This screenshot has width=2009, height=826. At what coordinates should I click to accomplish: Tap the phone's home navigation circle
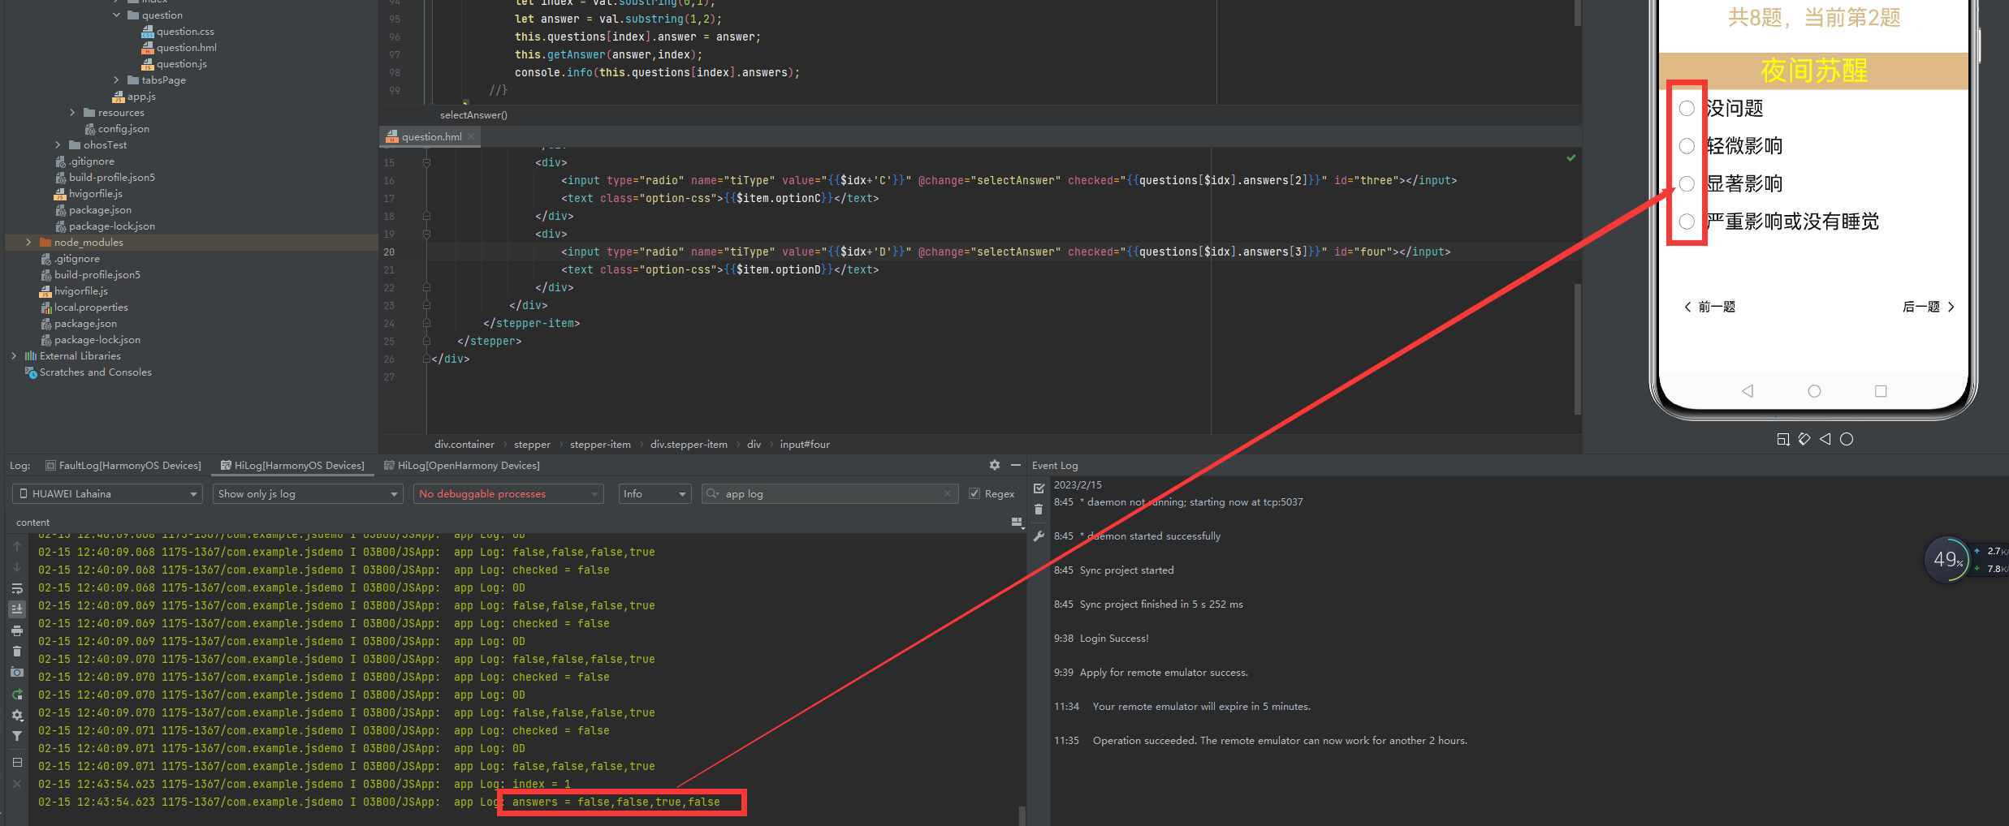1814,391
